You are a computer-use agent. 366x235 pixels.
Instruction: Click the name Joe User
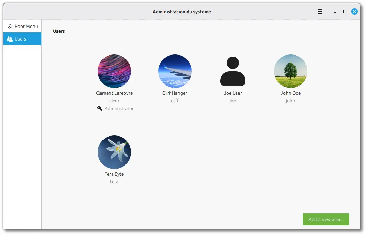pyautogui.click(x=233, y=93)
